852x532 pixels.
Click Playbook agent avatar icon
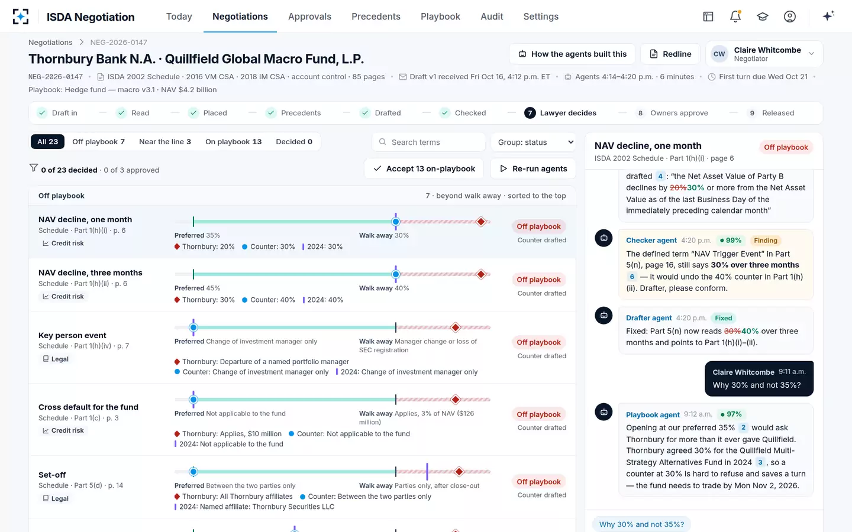coord(603,413)
